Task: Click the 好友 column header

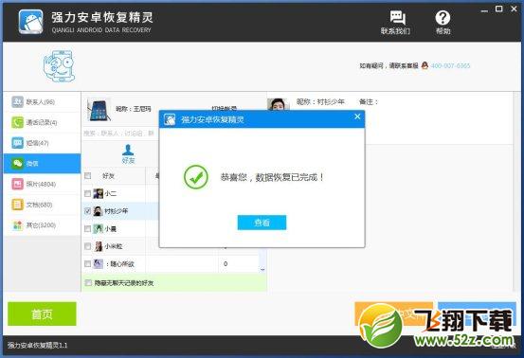Action: [x=108, y=176]
